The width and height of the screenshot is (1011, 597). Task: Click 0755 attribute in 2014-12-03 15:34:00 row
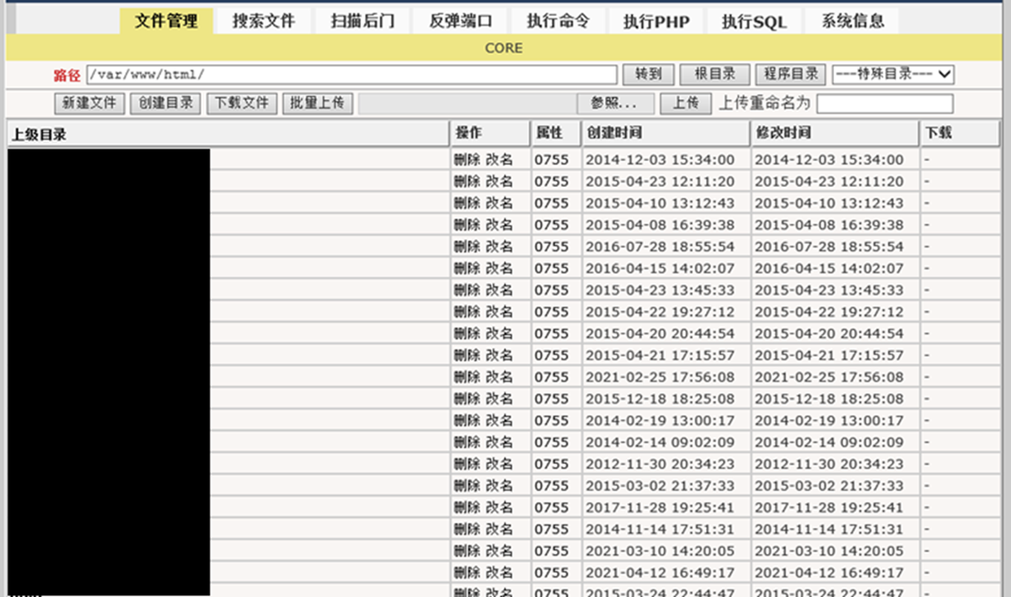pos(552,159)
